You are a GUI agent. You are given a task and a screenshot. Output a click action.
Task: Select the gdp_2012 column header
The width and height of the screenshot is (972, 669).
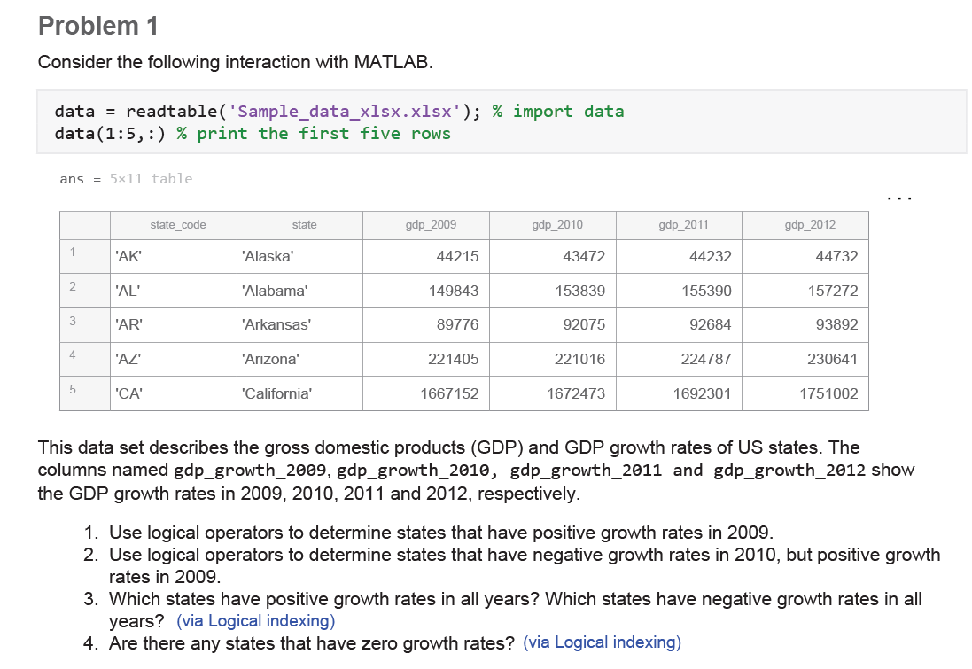pyautogui.click(x=805, y=225)
